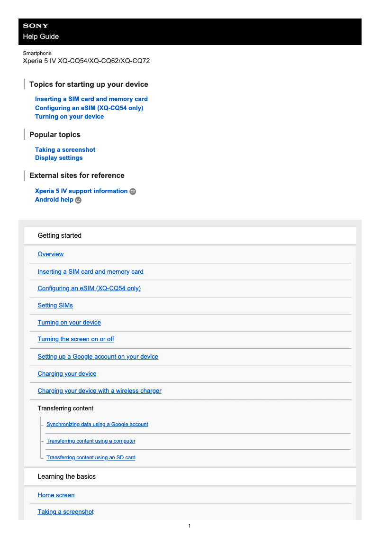Screen dimensions: 380x538
Task: Open Transferring content using a computer
Action: click(x=91, y=441)
